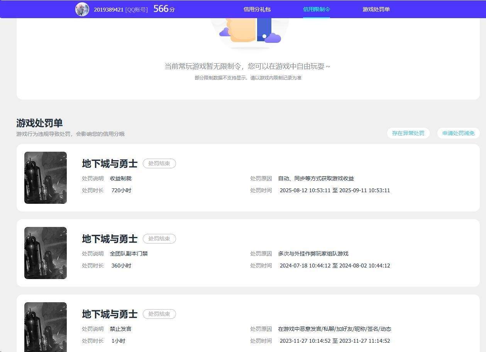Image resolution: width=486 pixels, height=352 pixels.
Task: Click the 360小时 duration value
Action: pyautogui.click(x=121, y=266)
